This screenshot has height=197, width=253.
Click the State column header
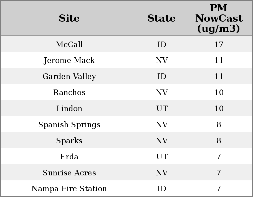[161, 18]
